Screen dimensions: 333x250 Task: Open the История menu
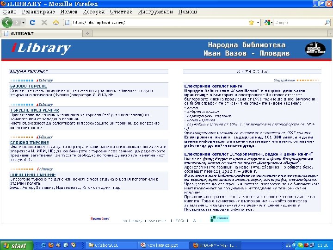(x=93, y=12)
